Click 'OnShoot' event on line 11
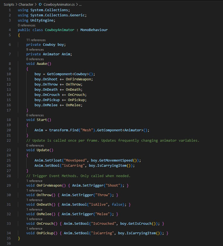223x246 pixels. click(x=50, y=79)
